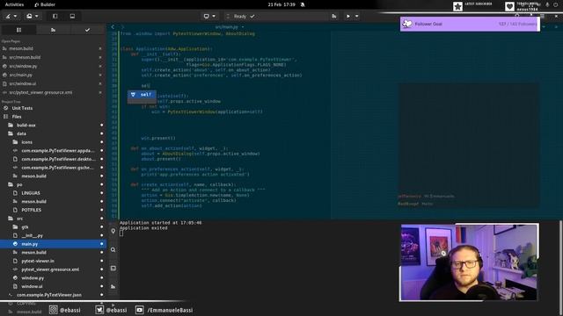Open pytext-viewer.in file
The image size is (563, 316).
(x=53, y=261)
